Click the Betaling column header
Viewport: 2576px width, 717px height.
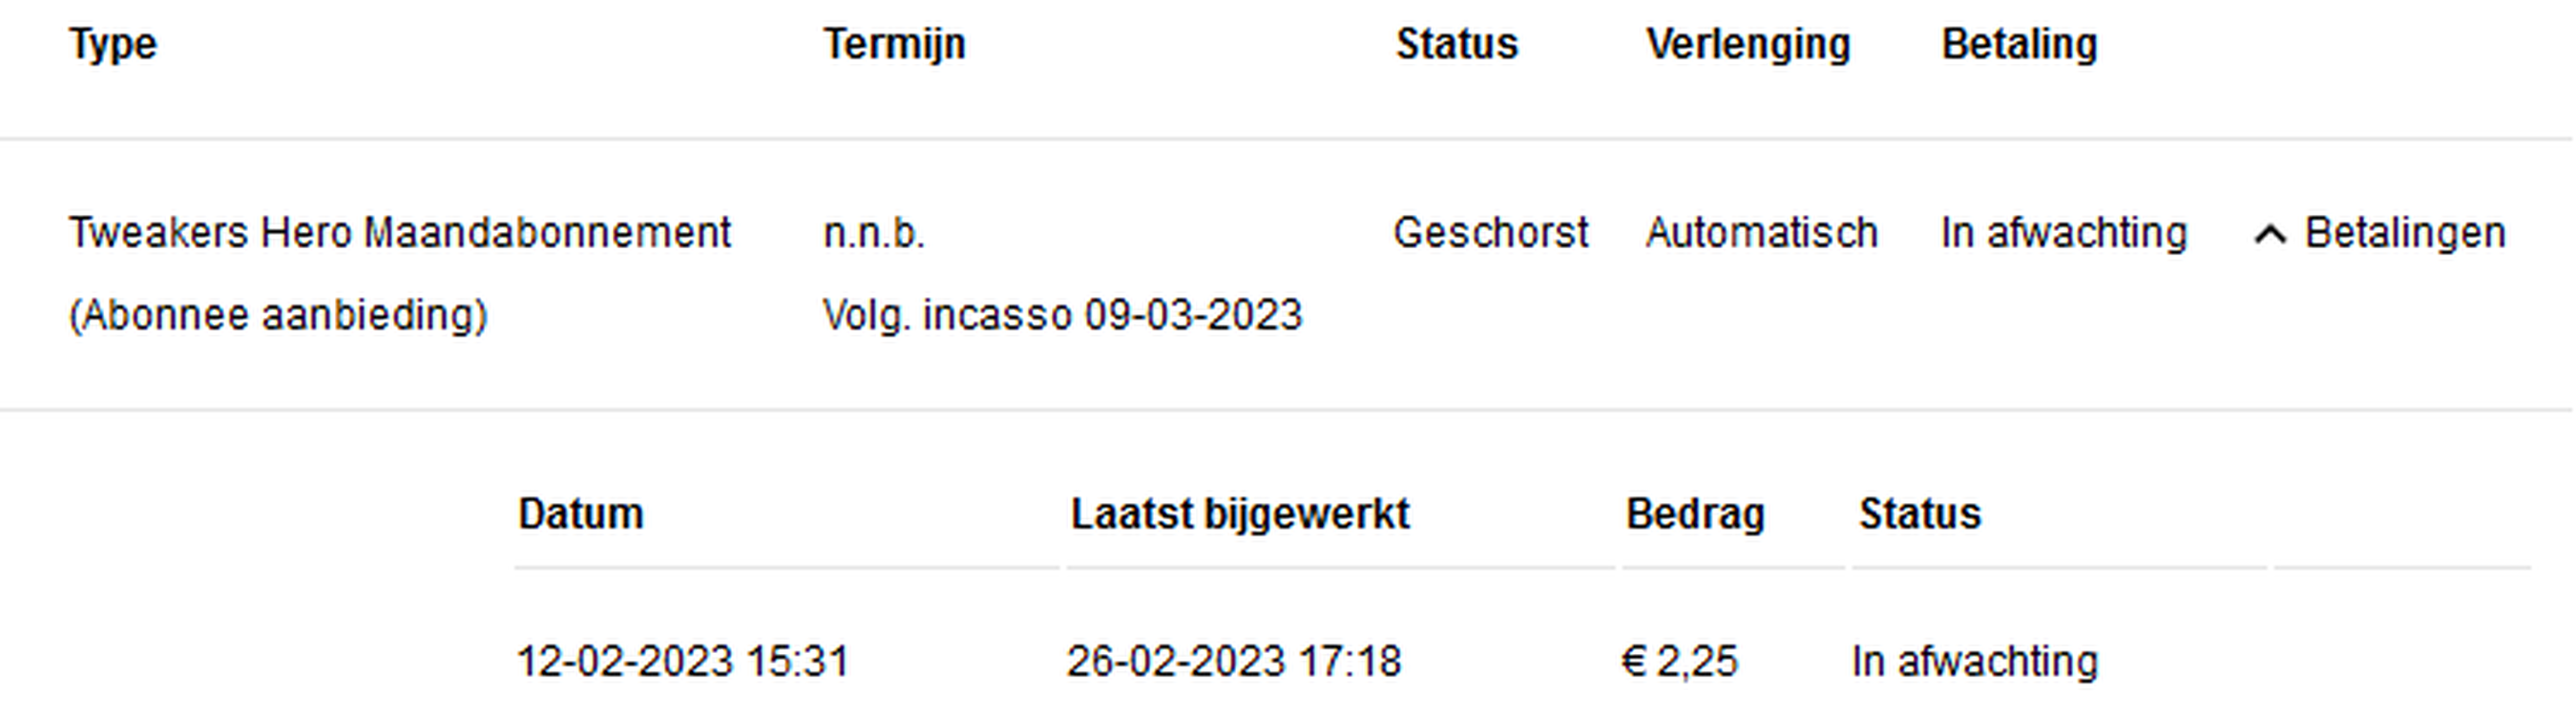pyautogui.click(x=2019, y=45)
